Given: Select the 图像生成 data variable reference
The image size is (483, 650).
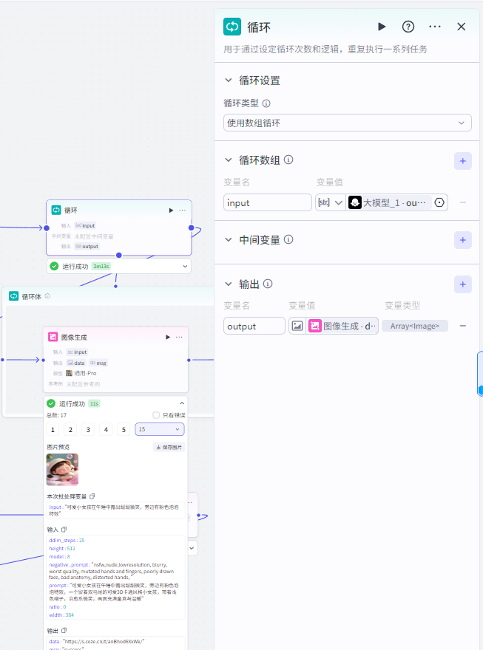Looking at the screenshot, I should [342, 326].
